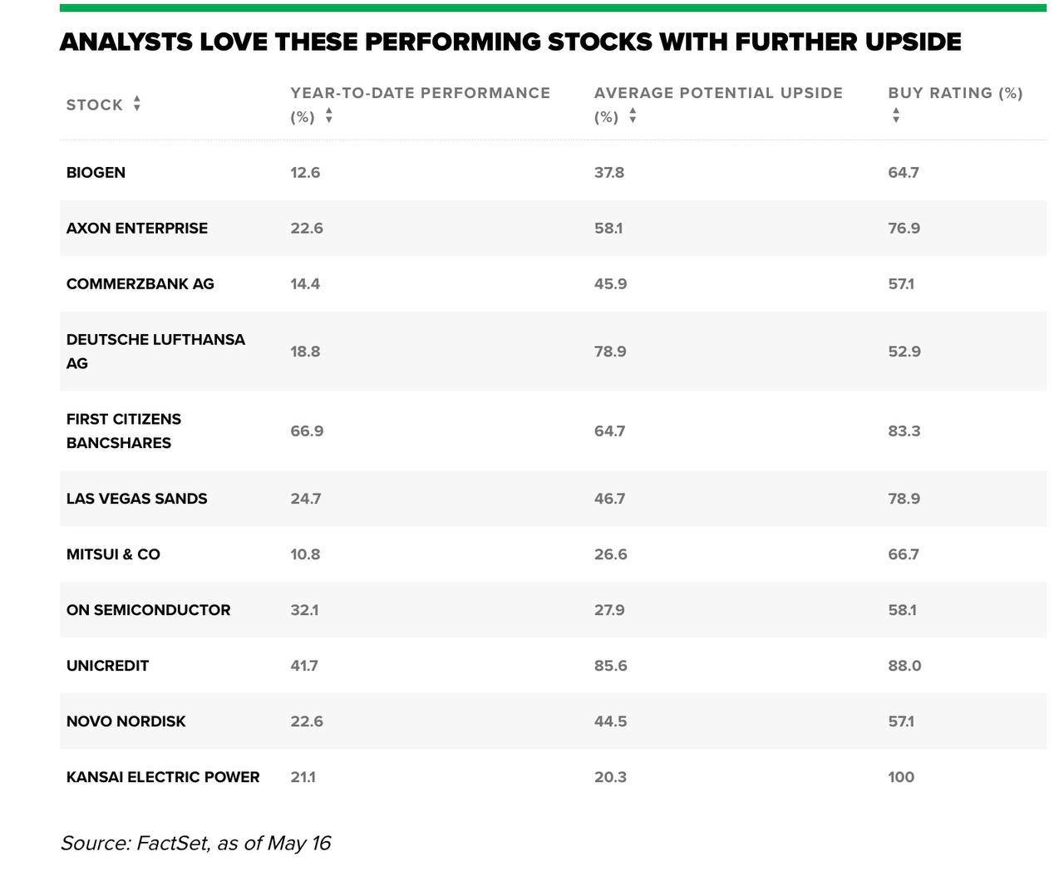Viewport: 1064px width, 881px height.
Task: Sort by Average Potential Upside arrows
Action: [633, 116]
